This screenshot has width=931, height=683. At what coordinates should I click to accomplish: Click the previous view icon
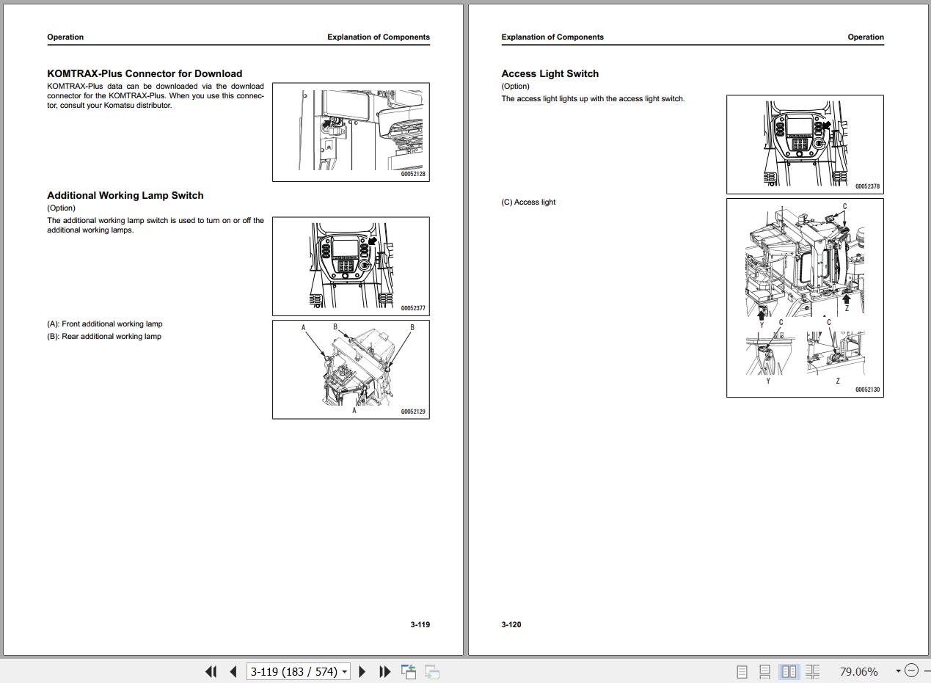point(409,671)
